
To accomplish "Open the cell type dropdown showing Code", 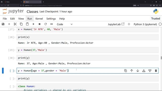I will pyautogui.click(x=65, y=24).
